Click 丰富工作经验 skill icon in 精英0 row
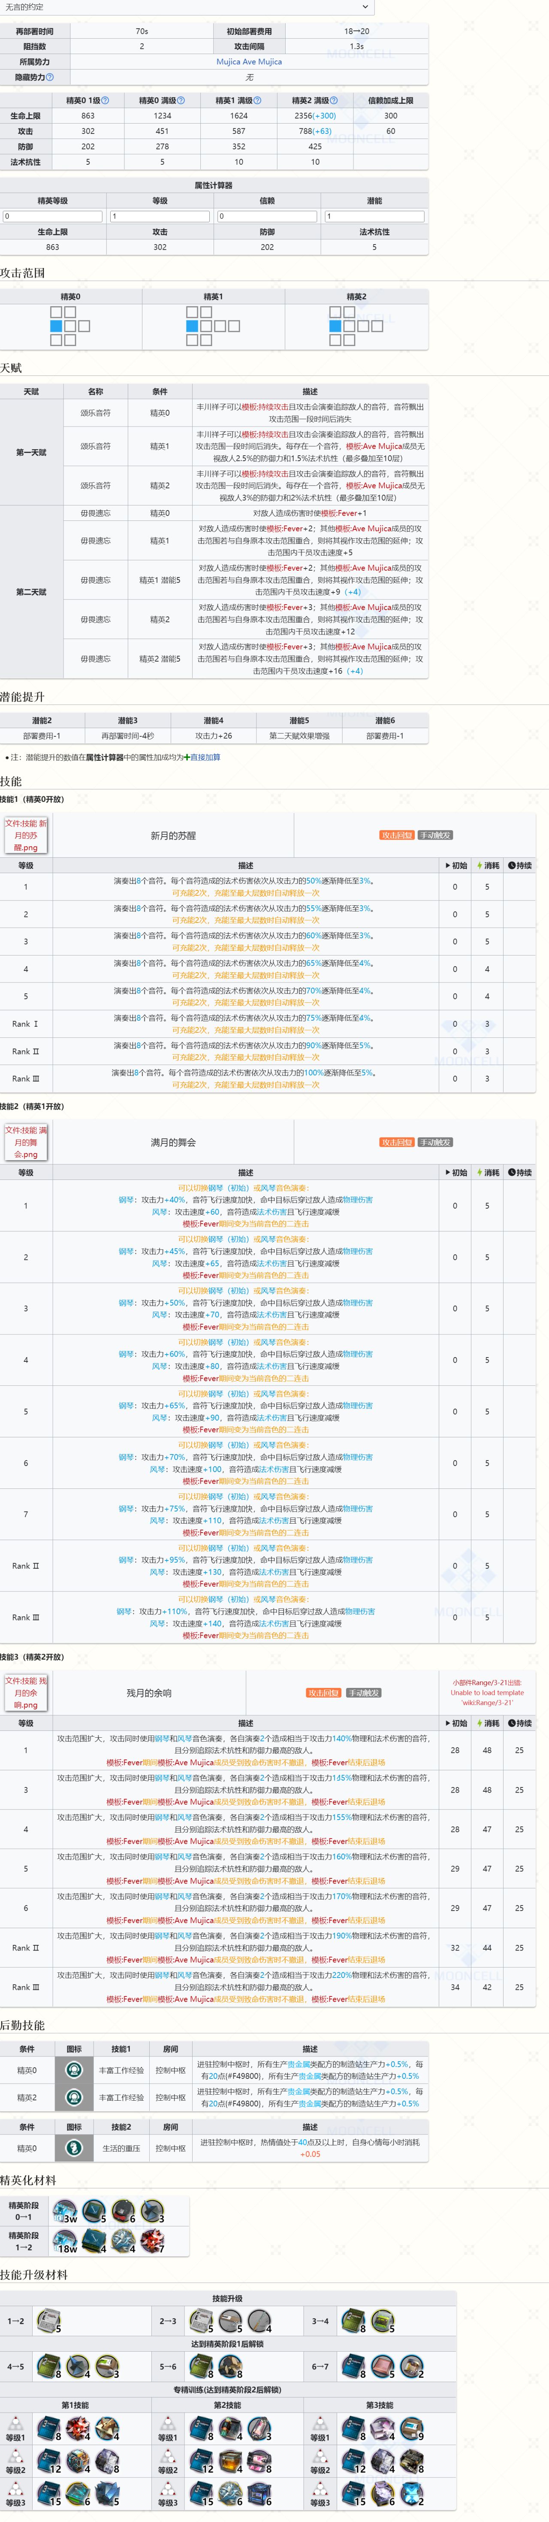This screenshot has width=549, height=2522. pos(73,2070)
